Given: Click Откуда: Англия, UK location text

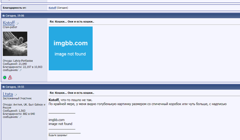Looking at the screenshot, I should 24,106.
